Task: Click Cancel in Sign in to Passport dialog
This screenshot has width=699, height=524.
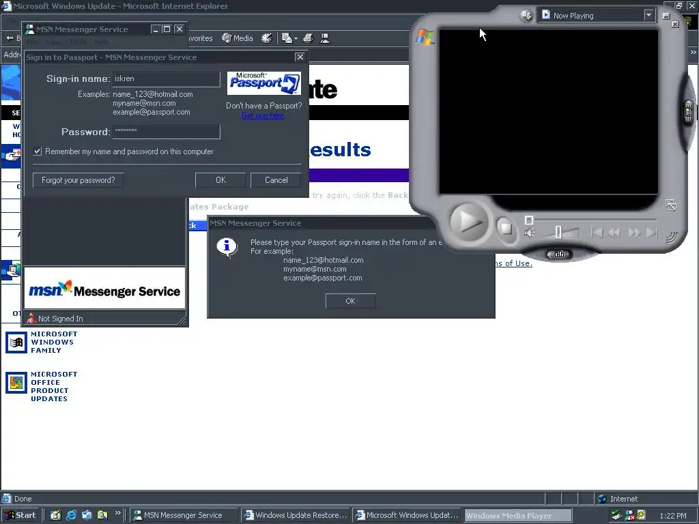Action: click(x=276, y=180)
